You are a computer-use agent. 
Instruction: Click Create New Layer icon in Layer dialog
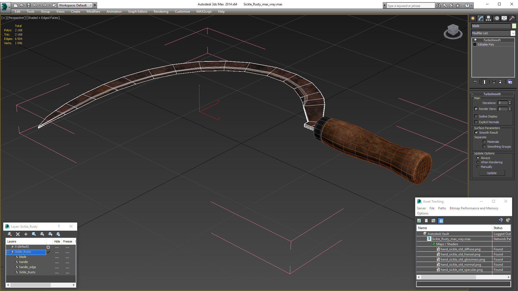click(x=10, y=234)
